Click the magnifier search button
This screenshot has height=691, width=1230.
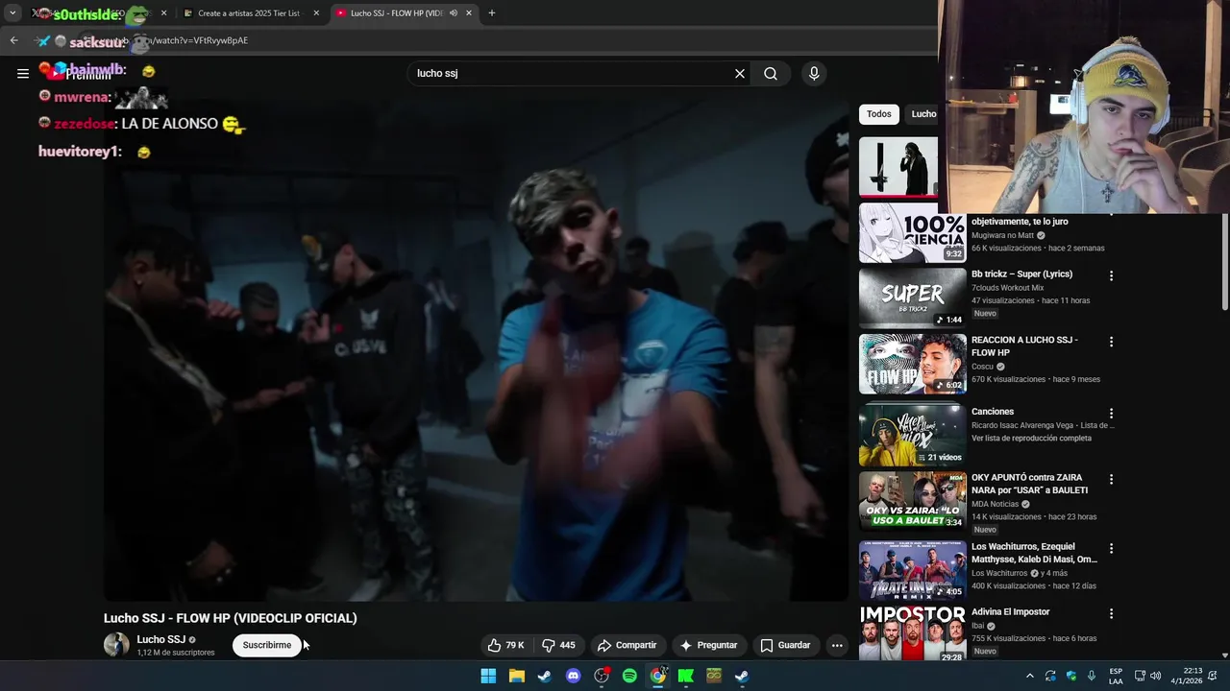pyautogui.click(x=771, y=73)
